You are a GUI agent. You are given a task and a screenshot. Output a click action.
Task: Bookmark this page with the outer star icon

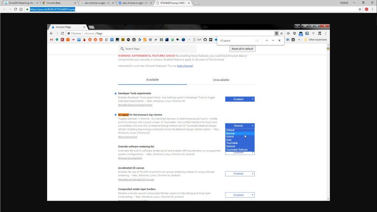pyautogui.click(x=360, y=9)
